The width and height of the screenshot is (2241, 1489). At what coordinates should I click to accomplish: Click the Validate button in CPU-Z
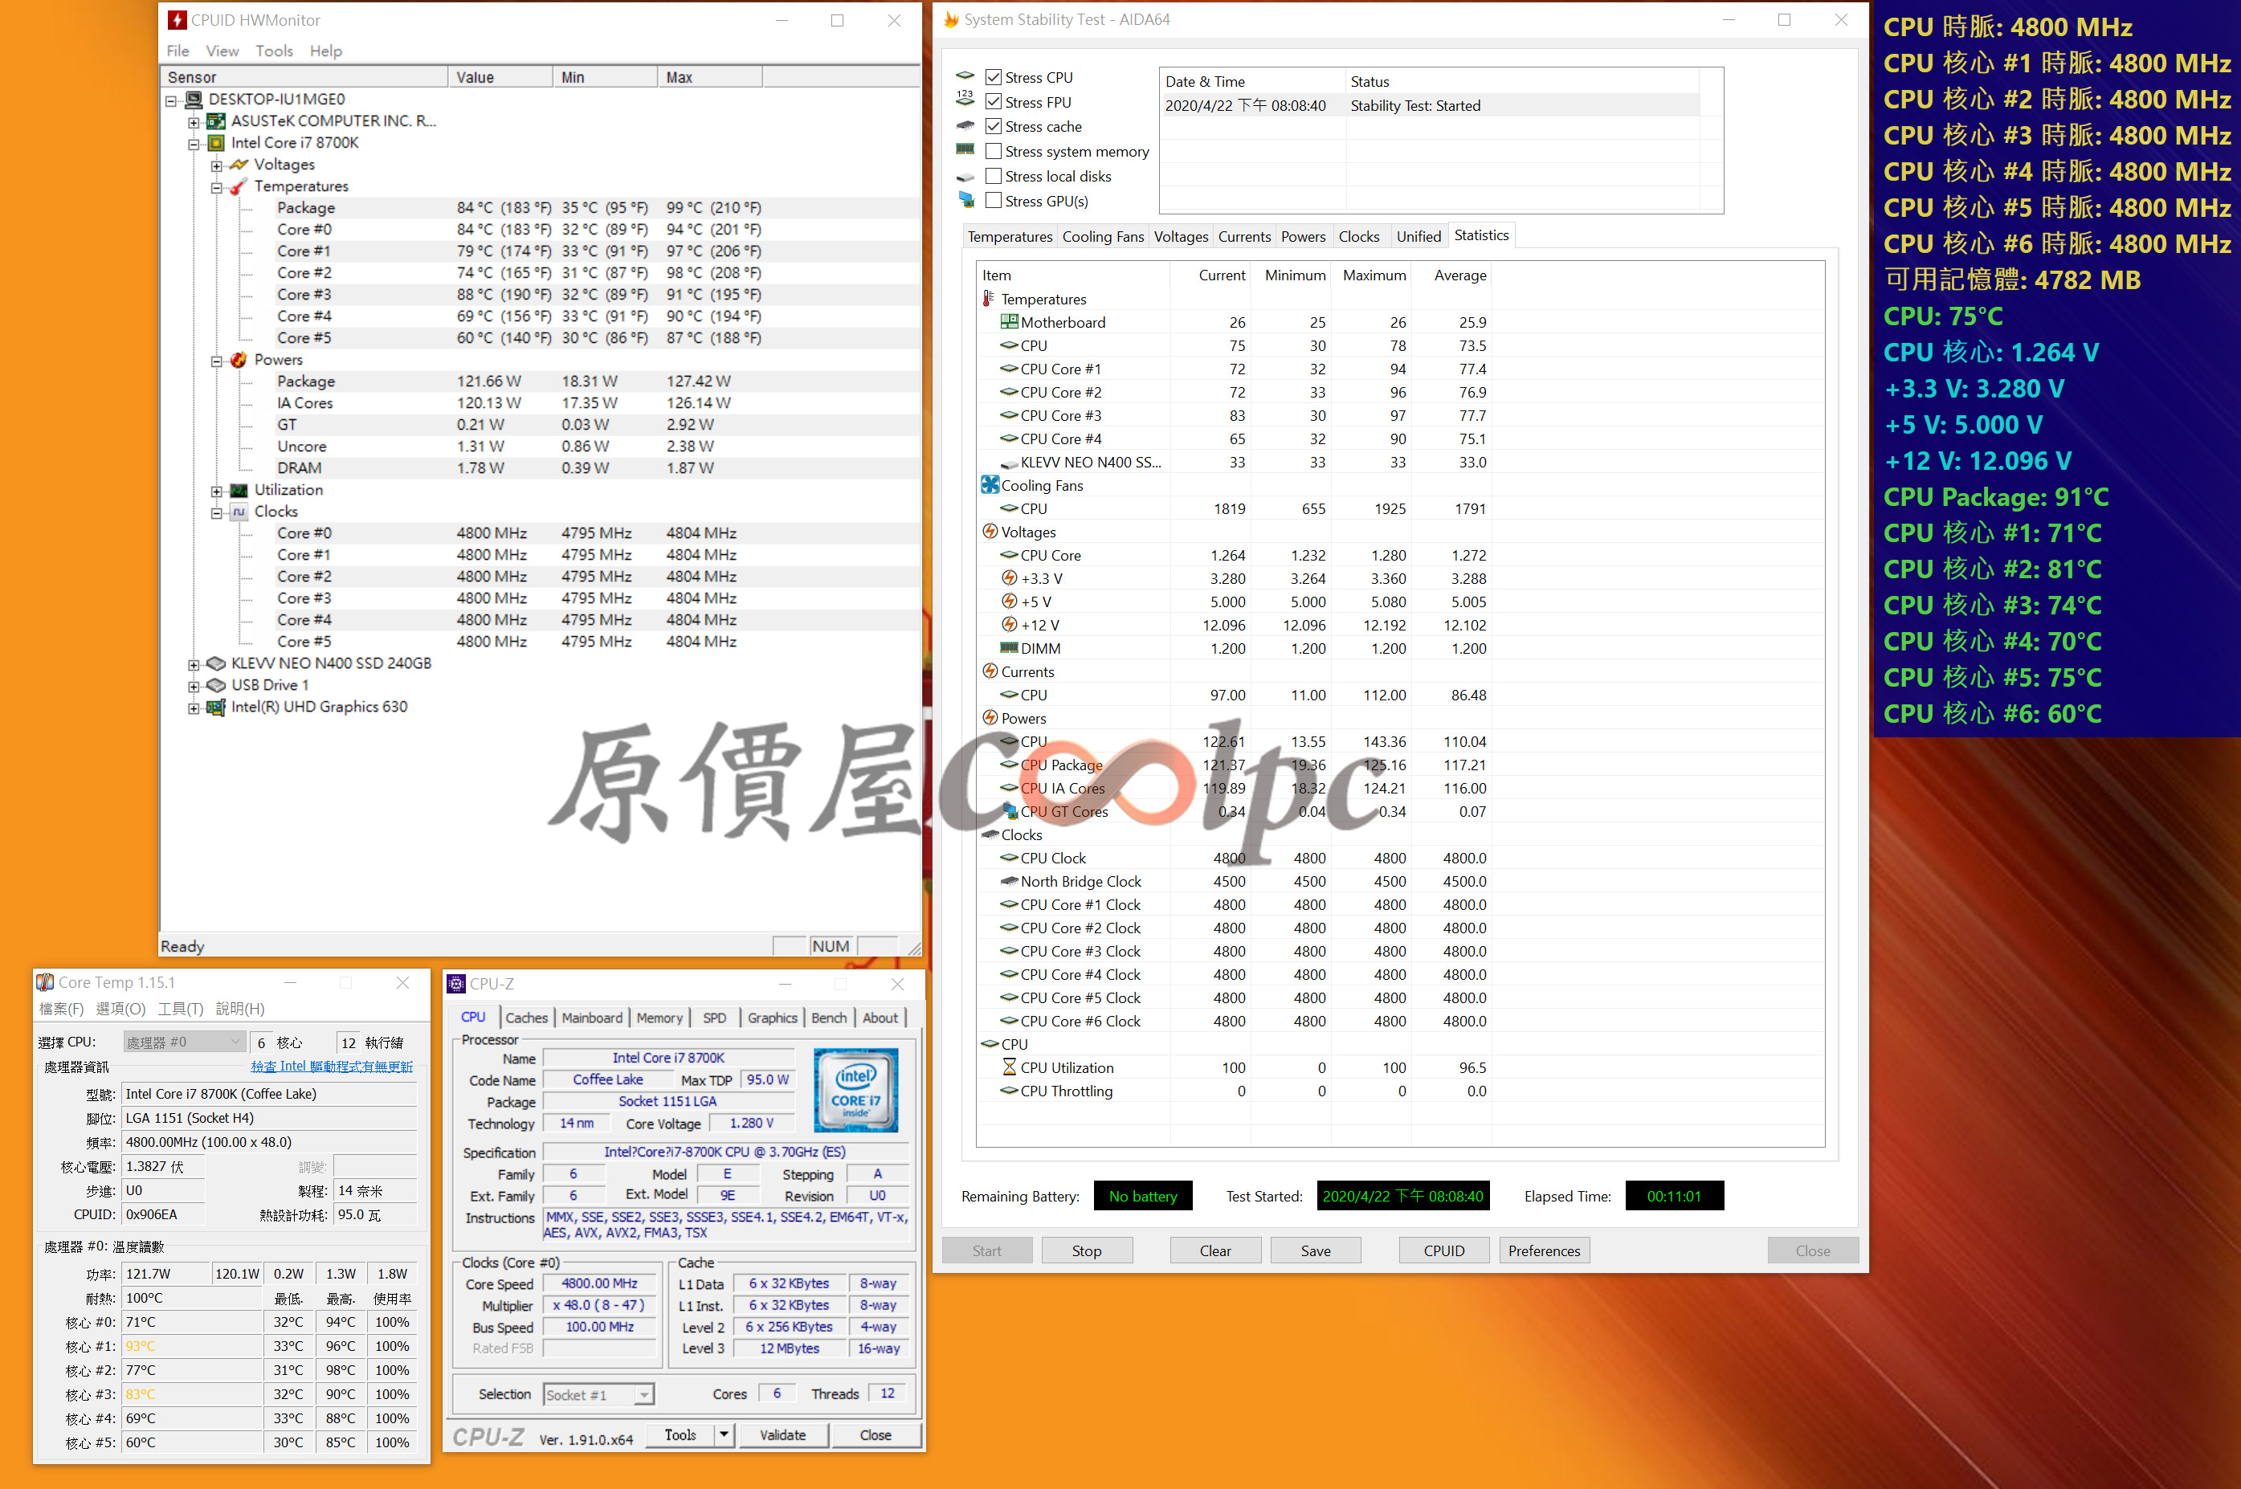[782, 1434]
